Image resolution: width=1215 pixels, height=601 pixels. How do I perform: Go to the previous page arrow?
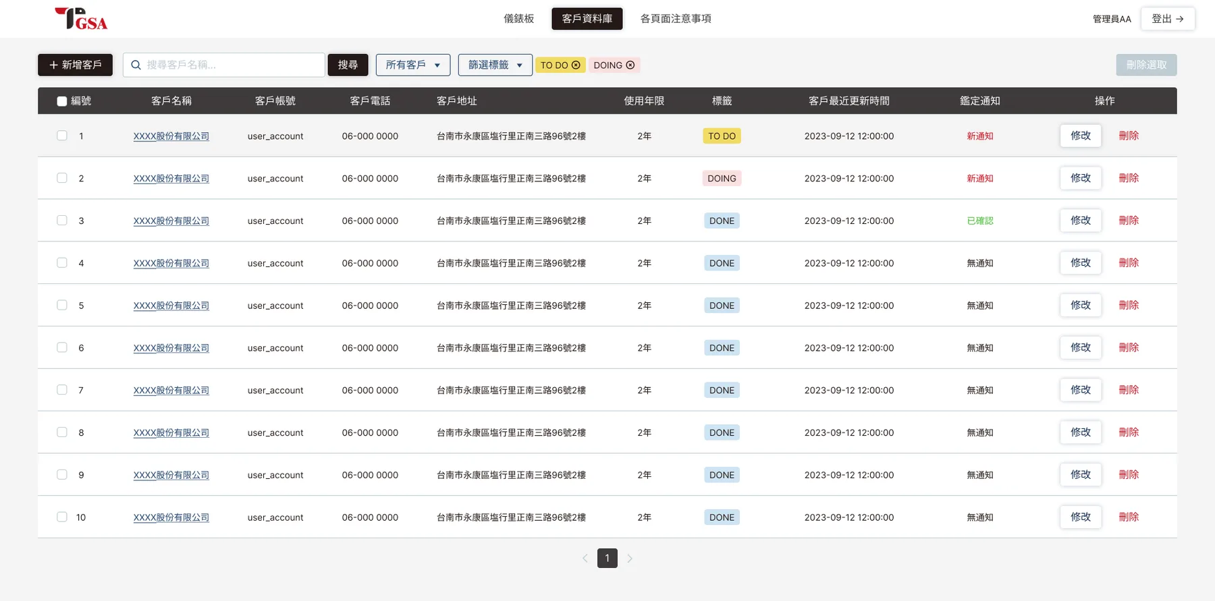pos(585,559)
